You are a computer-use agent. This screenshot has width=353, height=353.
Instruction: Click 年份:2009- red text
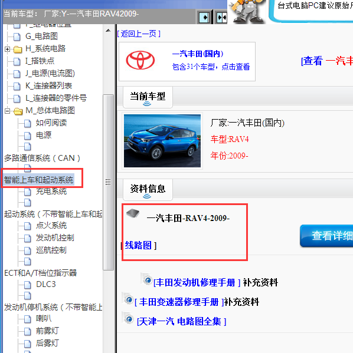[x=230, y=156]
